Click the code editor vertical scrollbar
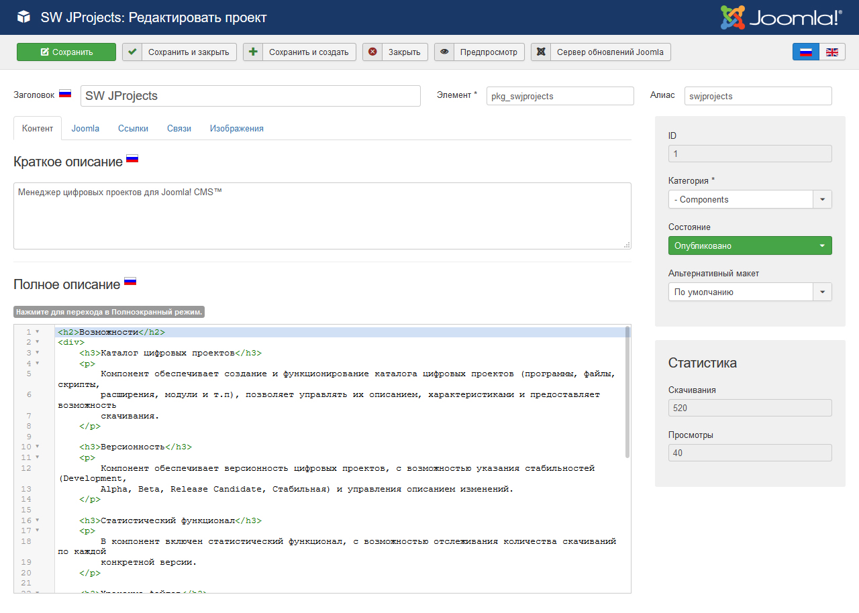The height and width of the screenshot is (613, 859). pyautogui.click(x=627, y=392)
